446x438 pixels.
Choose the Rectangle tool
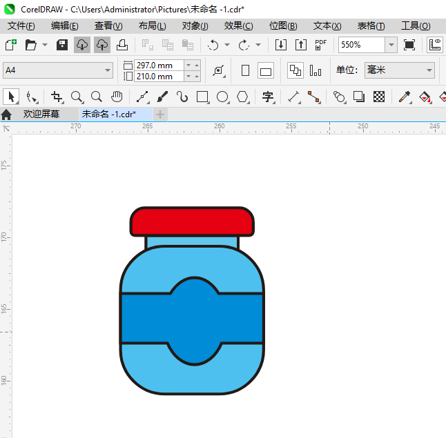point(202,97)
